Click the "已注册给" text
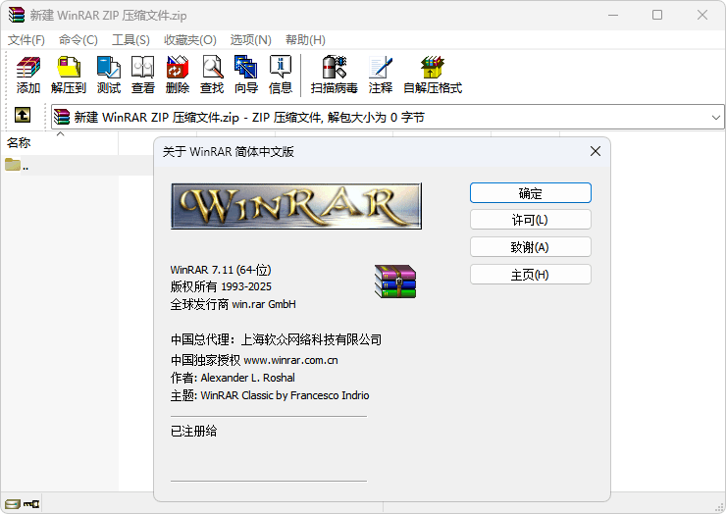 tap(193, 431)
